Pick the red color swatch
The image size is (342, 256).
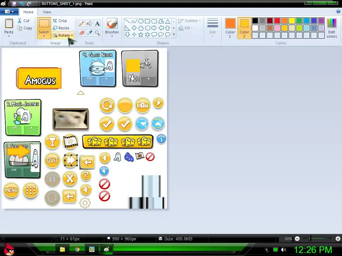[277, 21]
